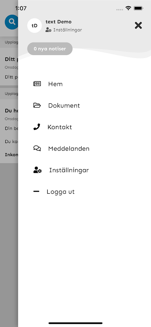Choose Inställningar in the main menu list
Viewport: 151px width, 327px height.
[x=69, y=170]
